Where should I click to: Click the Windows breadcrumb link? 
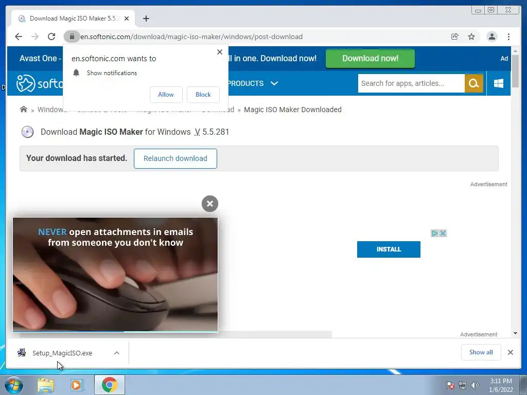(50, 110)
